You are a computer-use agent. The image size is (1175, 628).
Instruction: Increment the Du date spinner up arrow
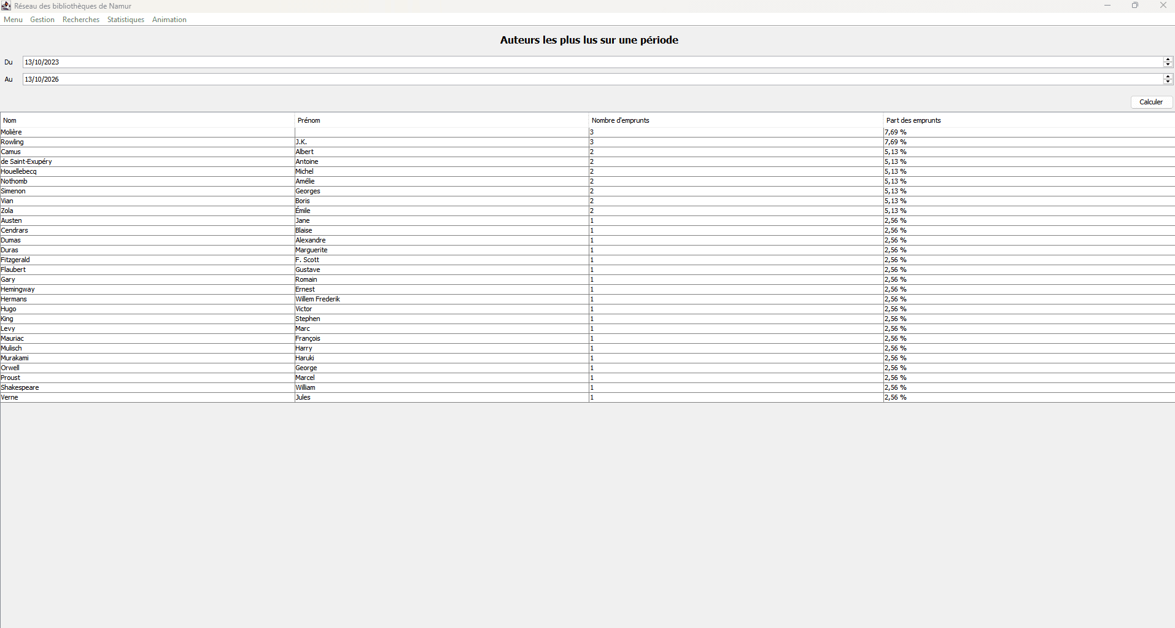point(1168,60)
